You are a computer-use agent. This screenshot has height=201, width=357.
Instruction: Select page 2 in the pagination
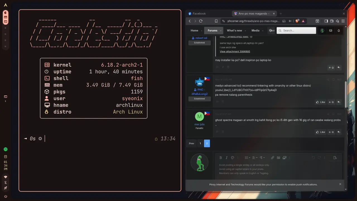click(207, 143)
